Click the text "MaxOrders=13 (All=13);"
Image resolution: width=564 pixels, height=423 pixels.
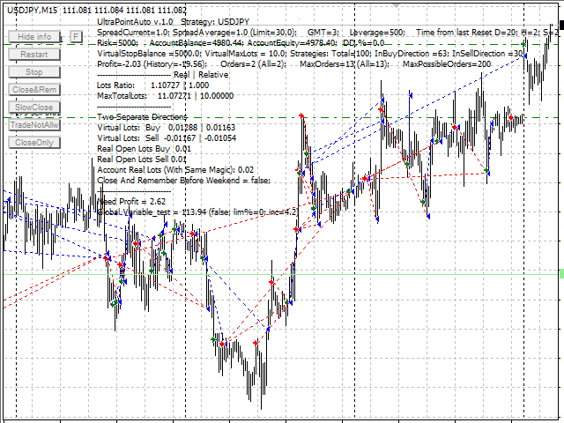(x=345, y=64)
